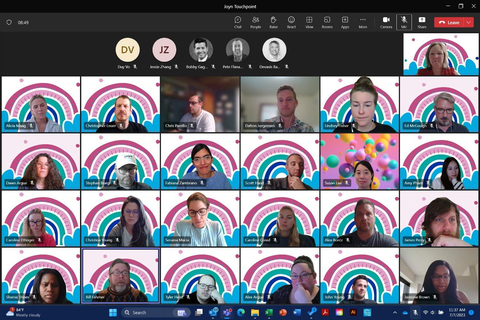The height and width of the screenshot is (320, 480).
Task: Open the Apps menu
Action: pyautogui.click(x=345, y=22)
